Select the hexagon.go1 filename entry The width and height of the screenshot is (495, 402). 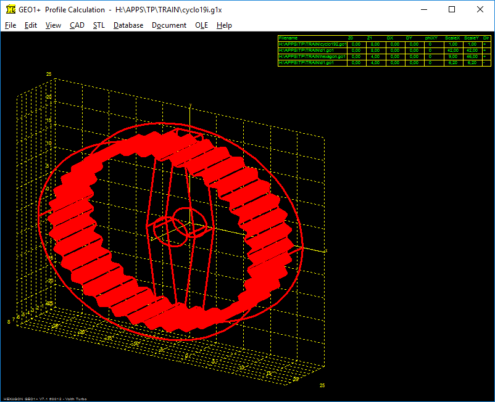(312, 57)
